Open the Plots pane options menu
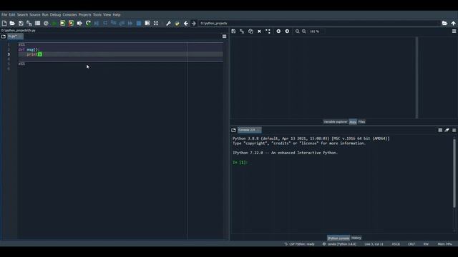Screen dimensions: 458x257 coord(454,31)
